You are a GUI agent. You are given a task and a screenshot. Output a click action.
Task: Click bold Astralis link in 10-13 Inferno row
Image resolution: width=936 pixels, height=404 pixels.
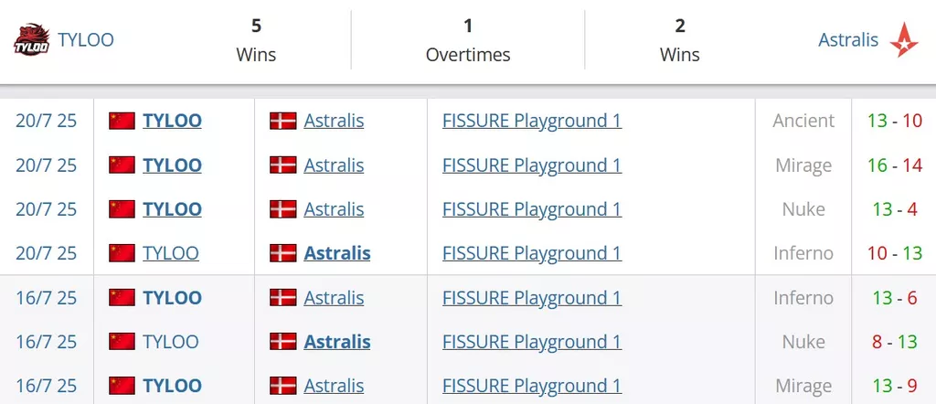[337, 253]
